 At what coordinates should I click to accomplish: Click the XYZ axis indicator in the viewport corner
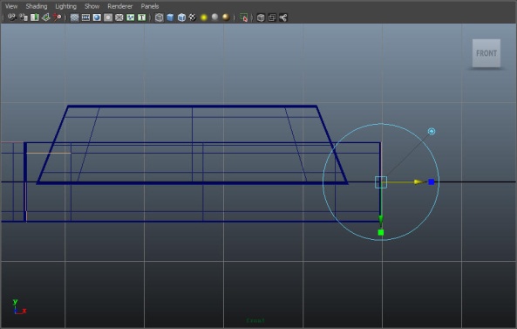(x=19, y=306)
